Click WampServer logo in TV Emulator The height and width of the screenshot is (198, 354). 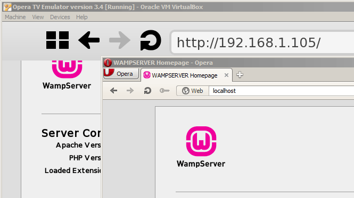coord(67,69)
